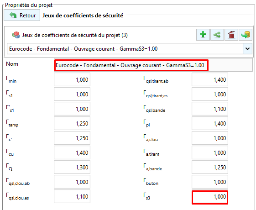The height and width of the screenshot is (210, 256).
Task: Click the Retour back button
Action: pos(22,15)
